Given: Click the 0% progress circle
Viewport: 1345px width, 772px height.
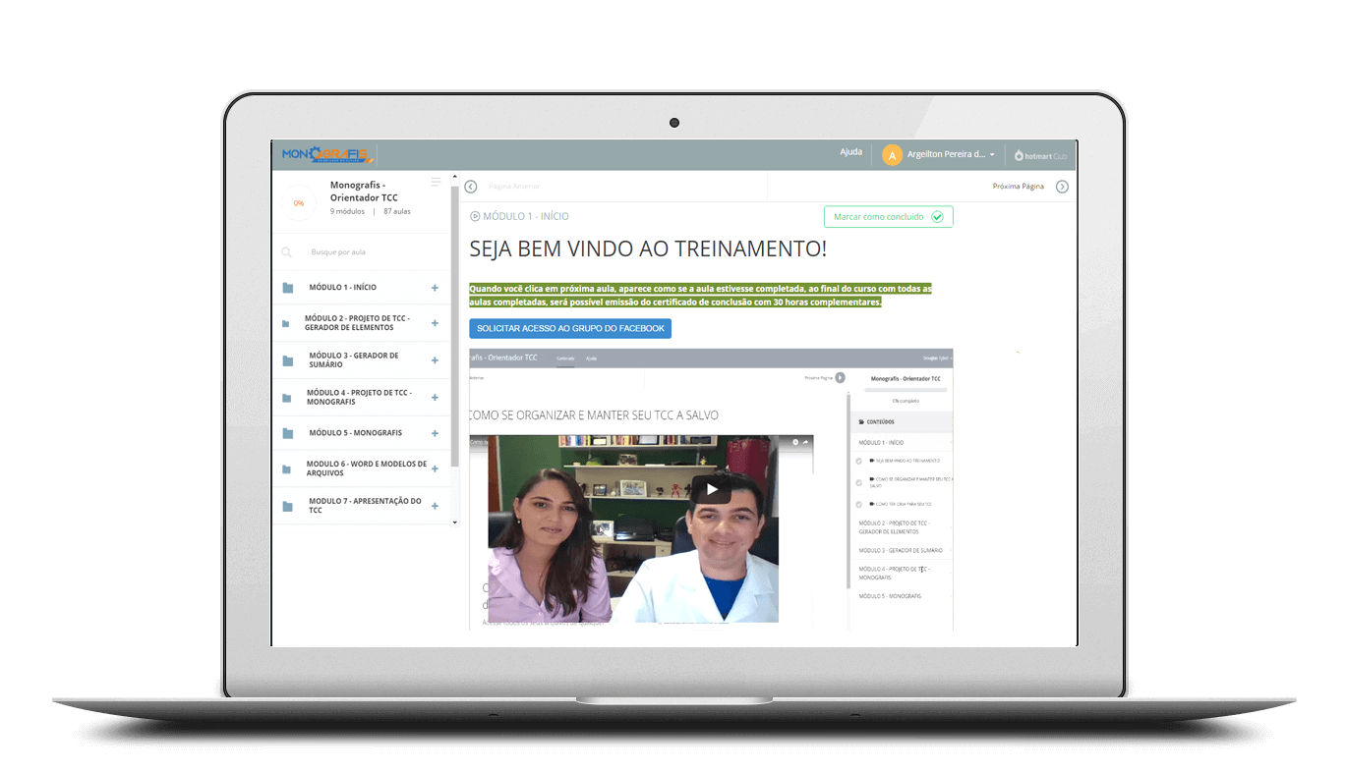Looking at the screenshot, I should tap(299, 203).
